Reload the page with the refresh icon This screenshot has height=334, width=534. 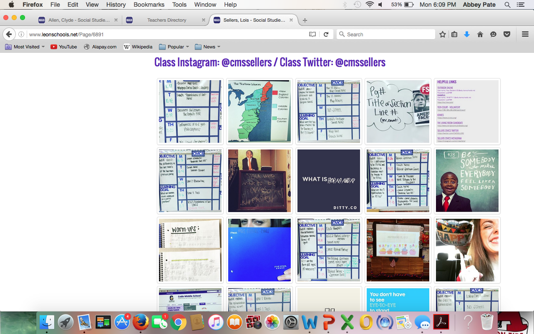pos(326,35)
